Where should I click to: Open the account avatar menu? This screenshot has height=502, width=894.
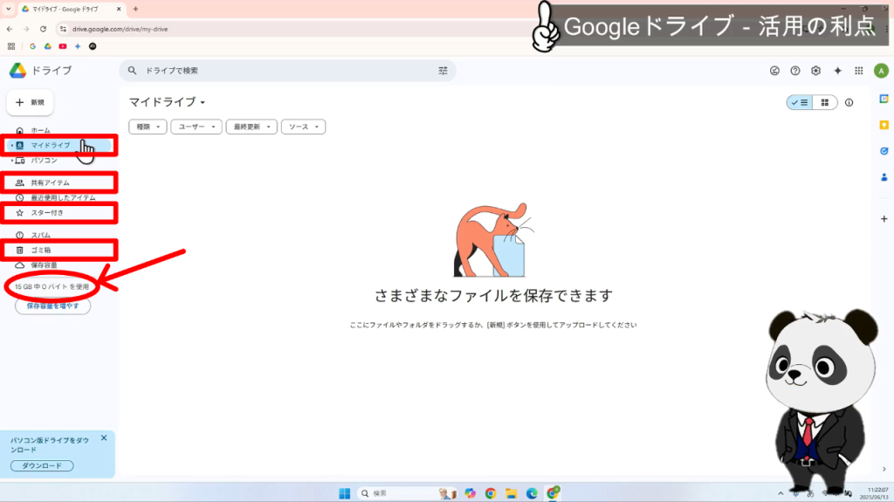[x=881, y=71]
